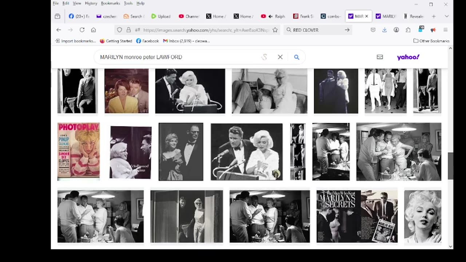Open the Downloads panel
This screenshot has width=466, height=262.
[384, 30]
